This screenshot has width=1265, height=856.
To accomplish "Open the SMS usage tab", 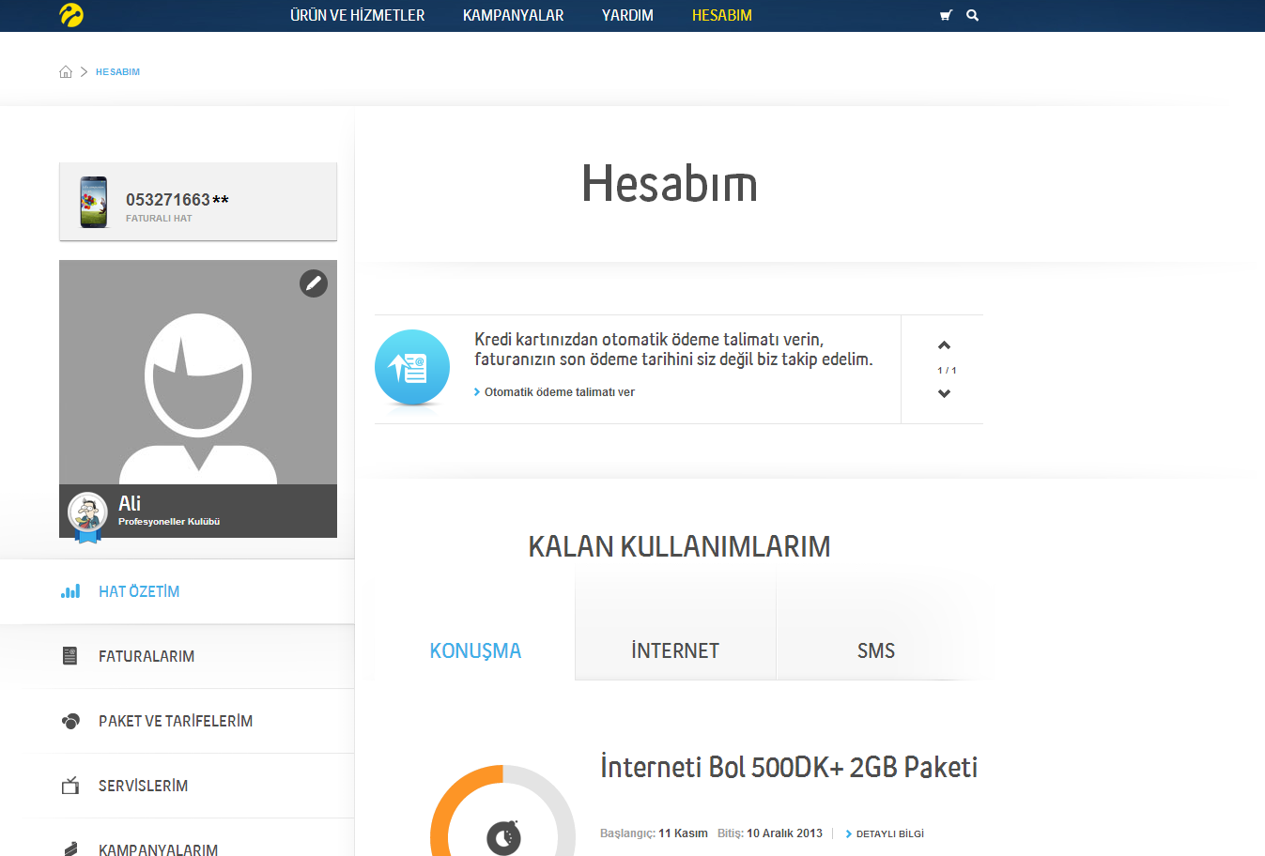I will click(x=875, y=650).
